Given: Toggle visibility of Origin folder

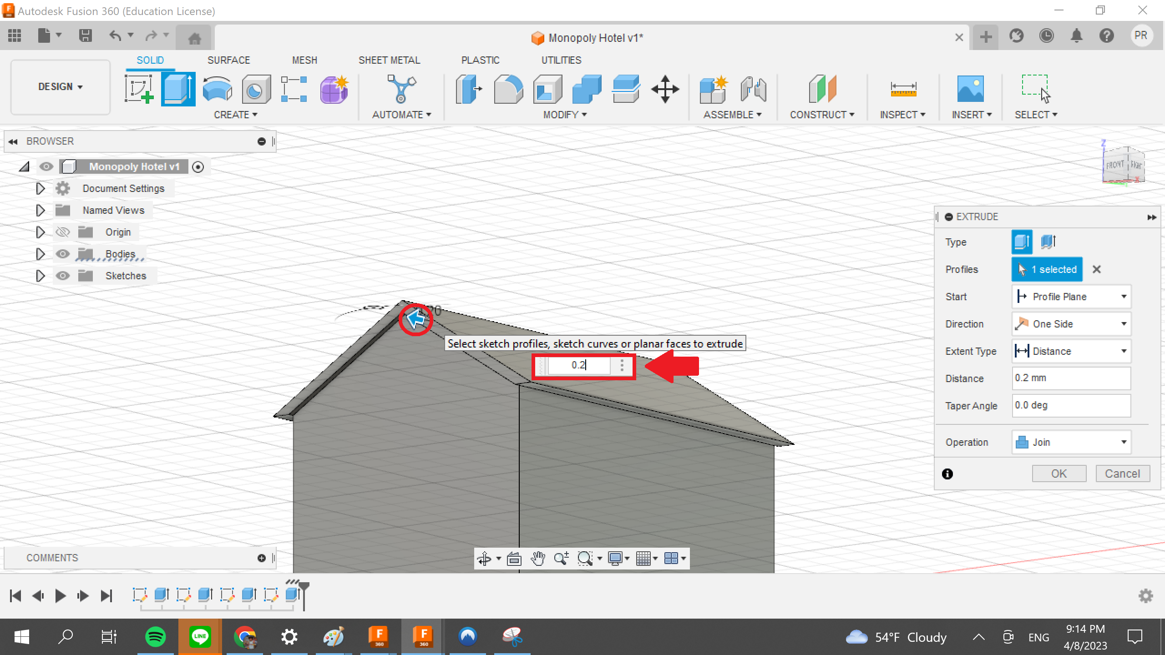Looking at the screenshot, I should point(62,232).
